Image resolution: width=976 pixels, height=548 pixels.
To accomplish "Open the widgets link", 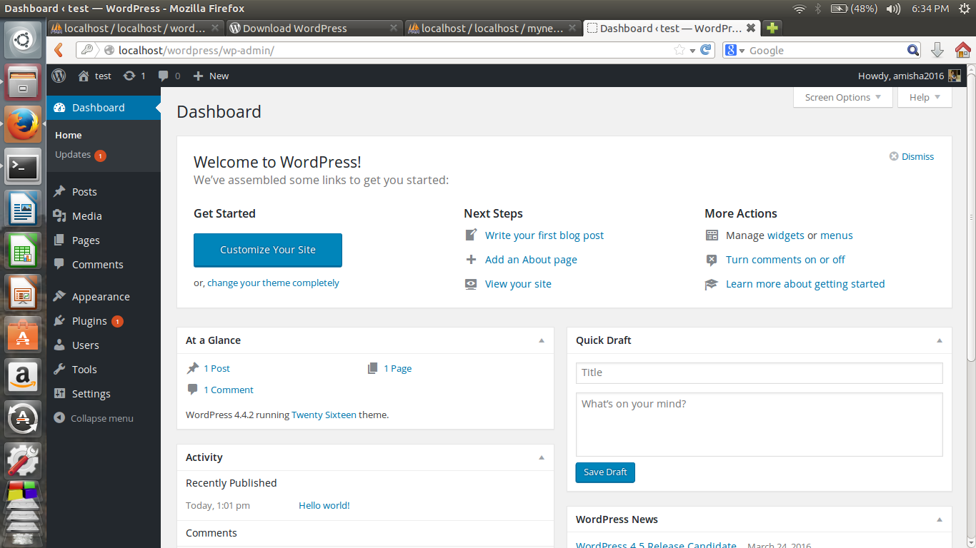I will point(786,235).
